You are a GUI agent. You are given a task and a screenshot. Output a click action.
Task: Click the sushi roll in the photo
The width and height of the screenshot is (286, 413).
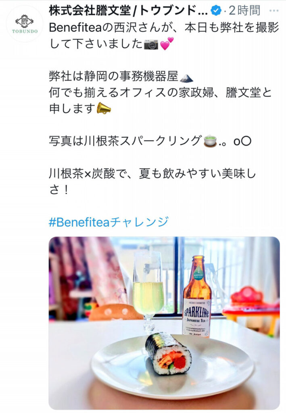(168, 353)
